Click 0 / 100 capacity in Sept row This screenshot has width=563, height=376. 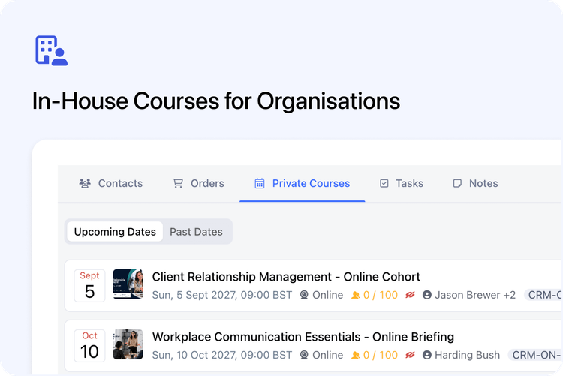pos(381,295)
